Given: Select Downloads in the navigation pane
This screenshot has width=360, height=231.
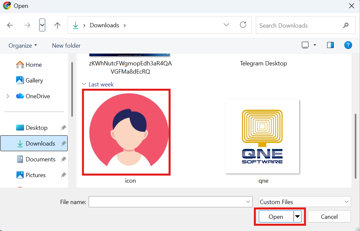Looking at the screenshot, I should tap(34, 143).
